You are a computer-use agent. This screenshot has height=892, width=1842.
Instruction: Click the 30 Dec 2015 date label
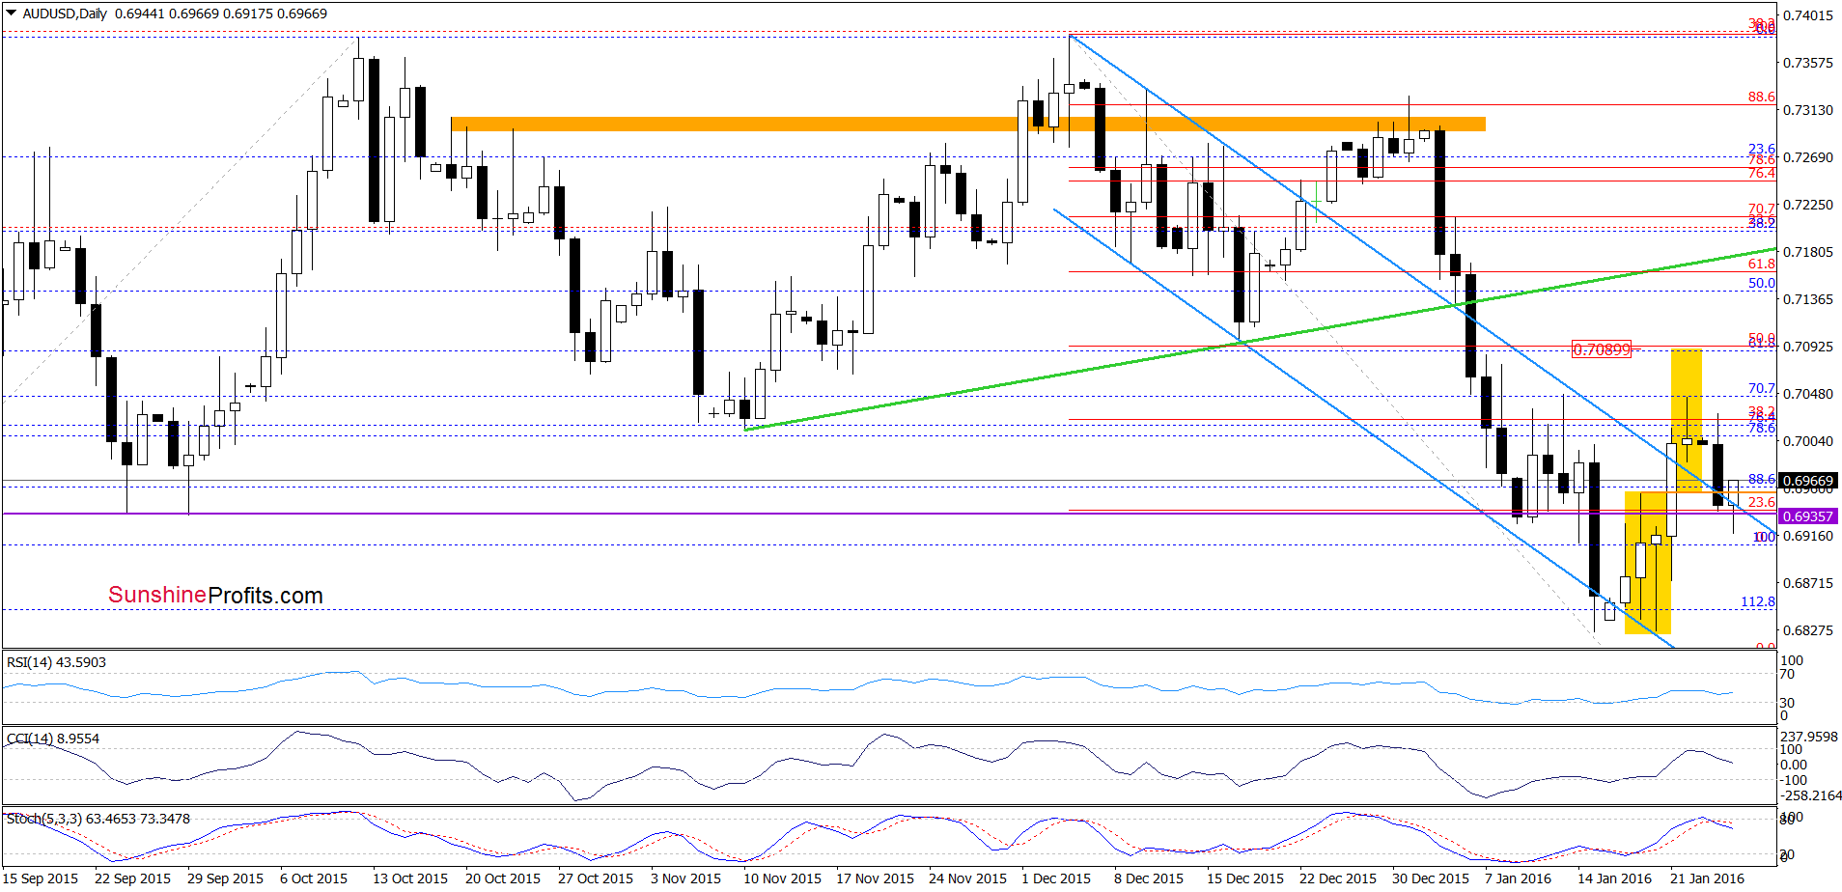click(1431, 878)
